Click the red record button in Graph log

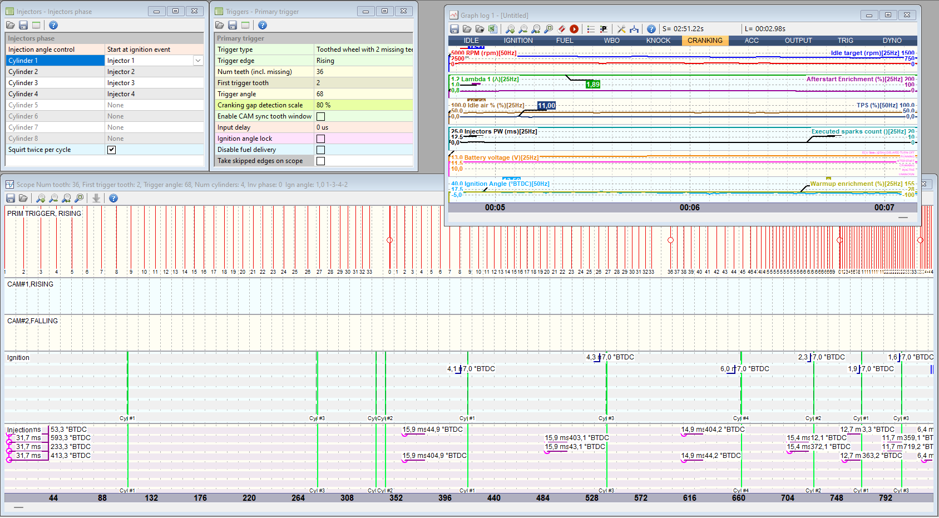(574, 29)
